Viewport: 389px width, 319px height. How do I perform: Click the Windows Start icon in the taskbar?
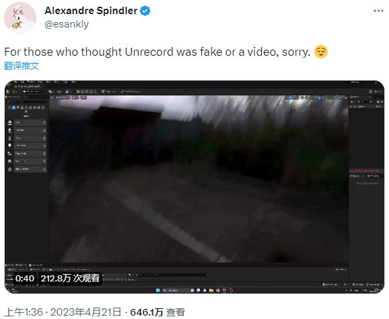[157, 290]
